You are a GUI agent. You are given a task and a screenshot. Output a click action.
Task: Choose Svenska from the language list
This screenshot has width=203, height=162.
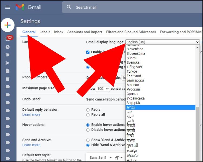(x=161, y=63)
